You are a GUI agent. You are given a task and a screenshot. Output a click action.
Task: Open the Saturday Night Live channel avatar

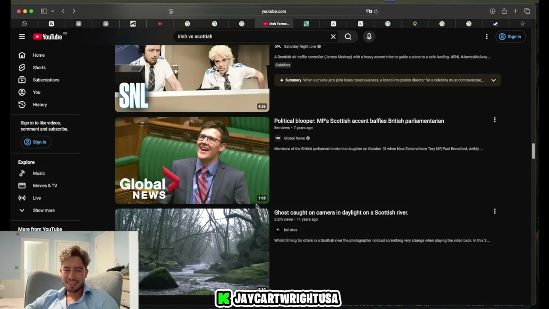278,46
